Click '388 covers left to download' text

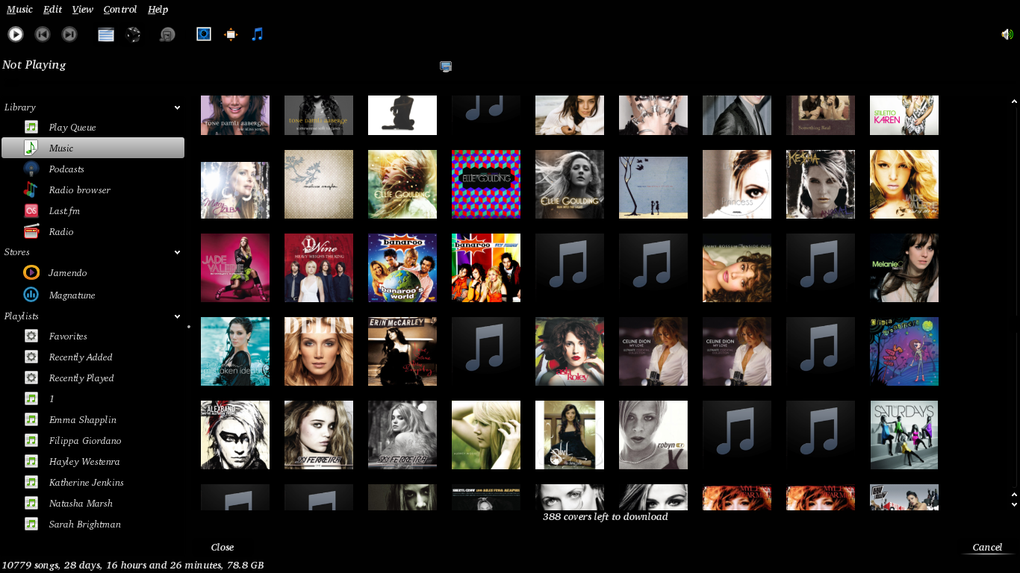click(x=605, y=517)
